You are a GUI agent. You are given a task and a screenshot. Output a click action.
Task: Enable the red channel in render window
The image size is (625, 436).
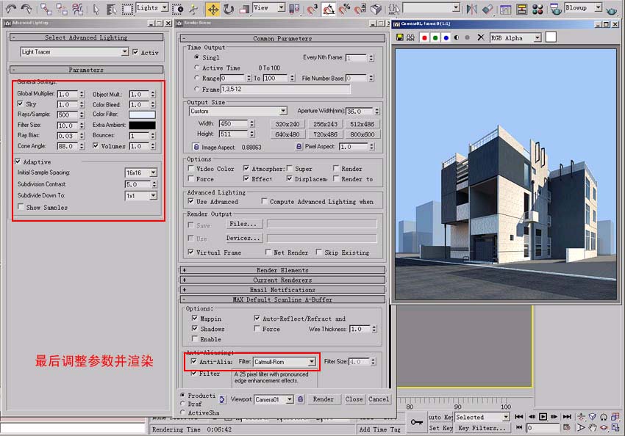[x=425, y=37]
